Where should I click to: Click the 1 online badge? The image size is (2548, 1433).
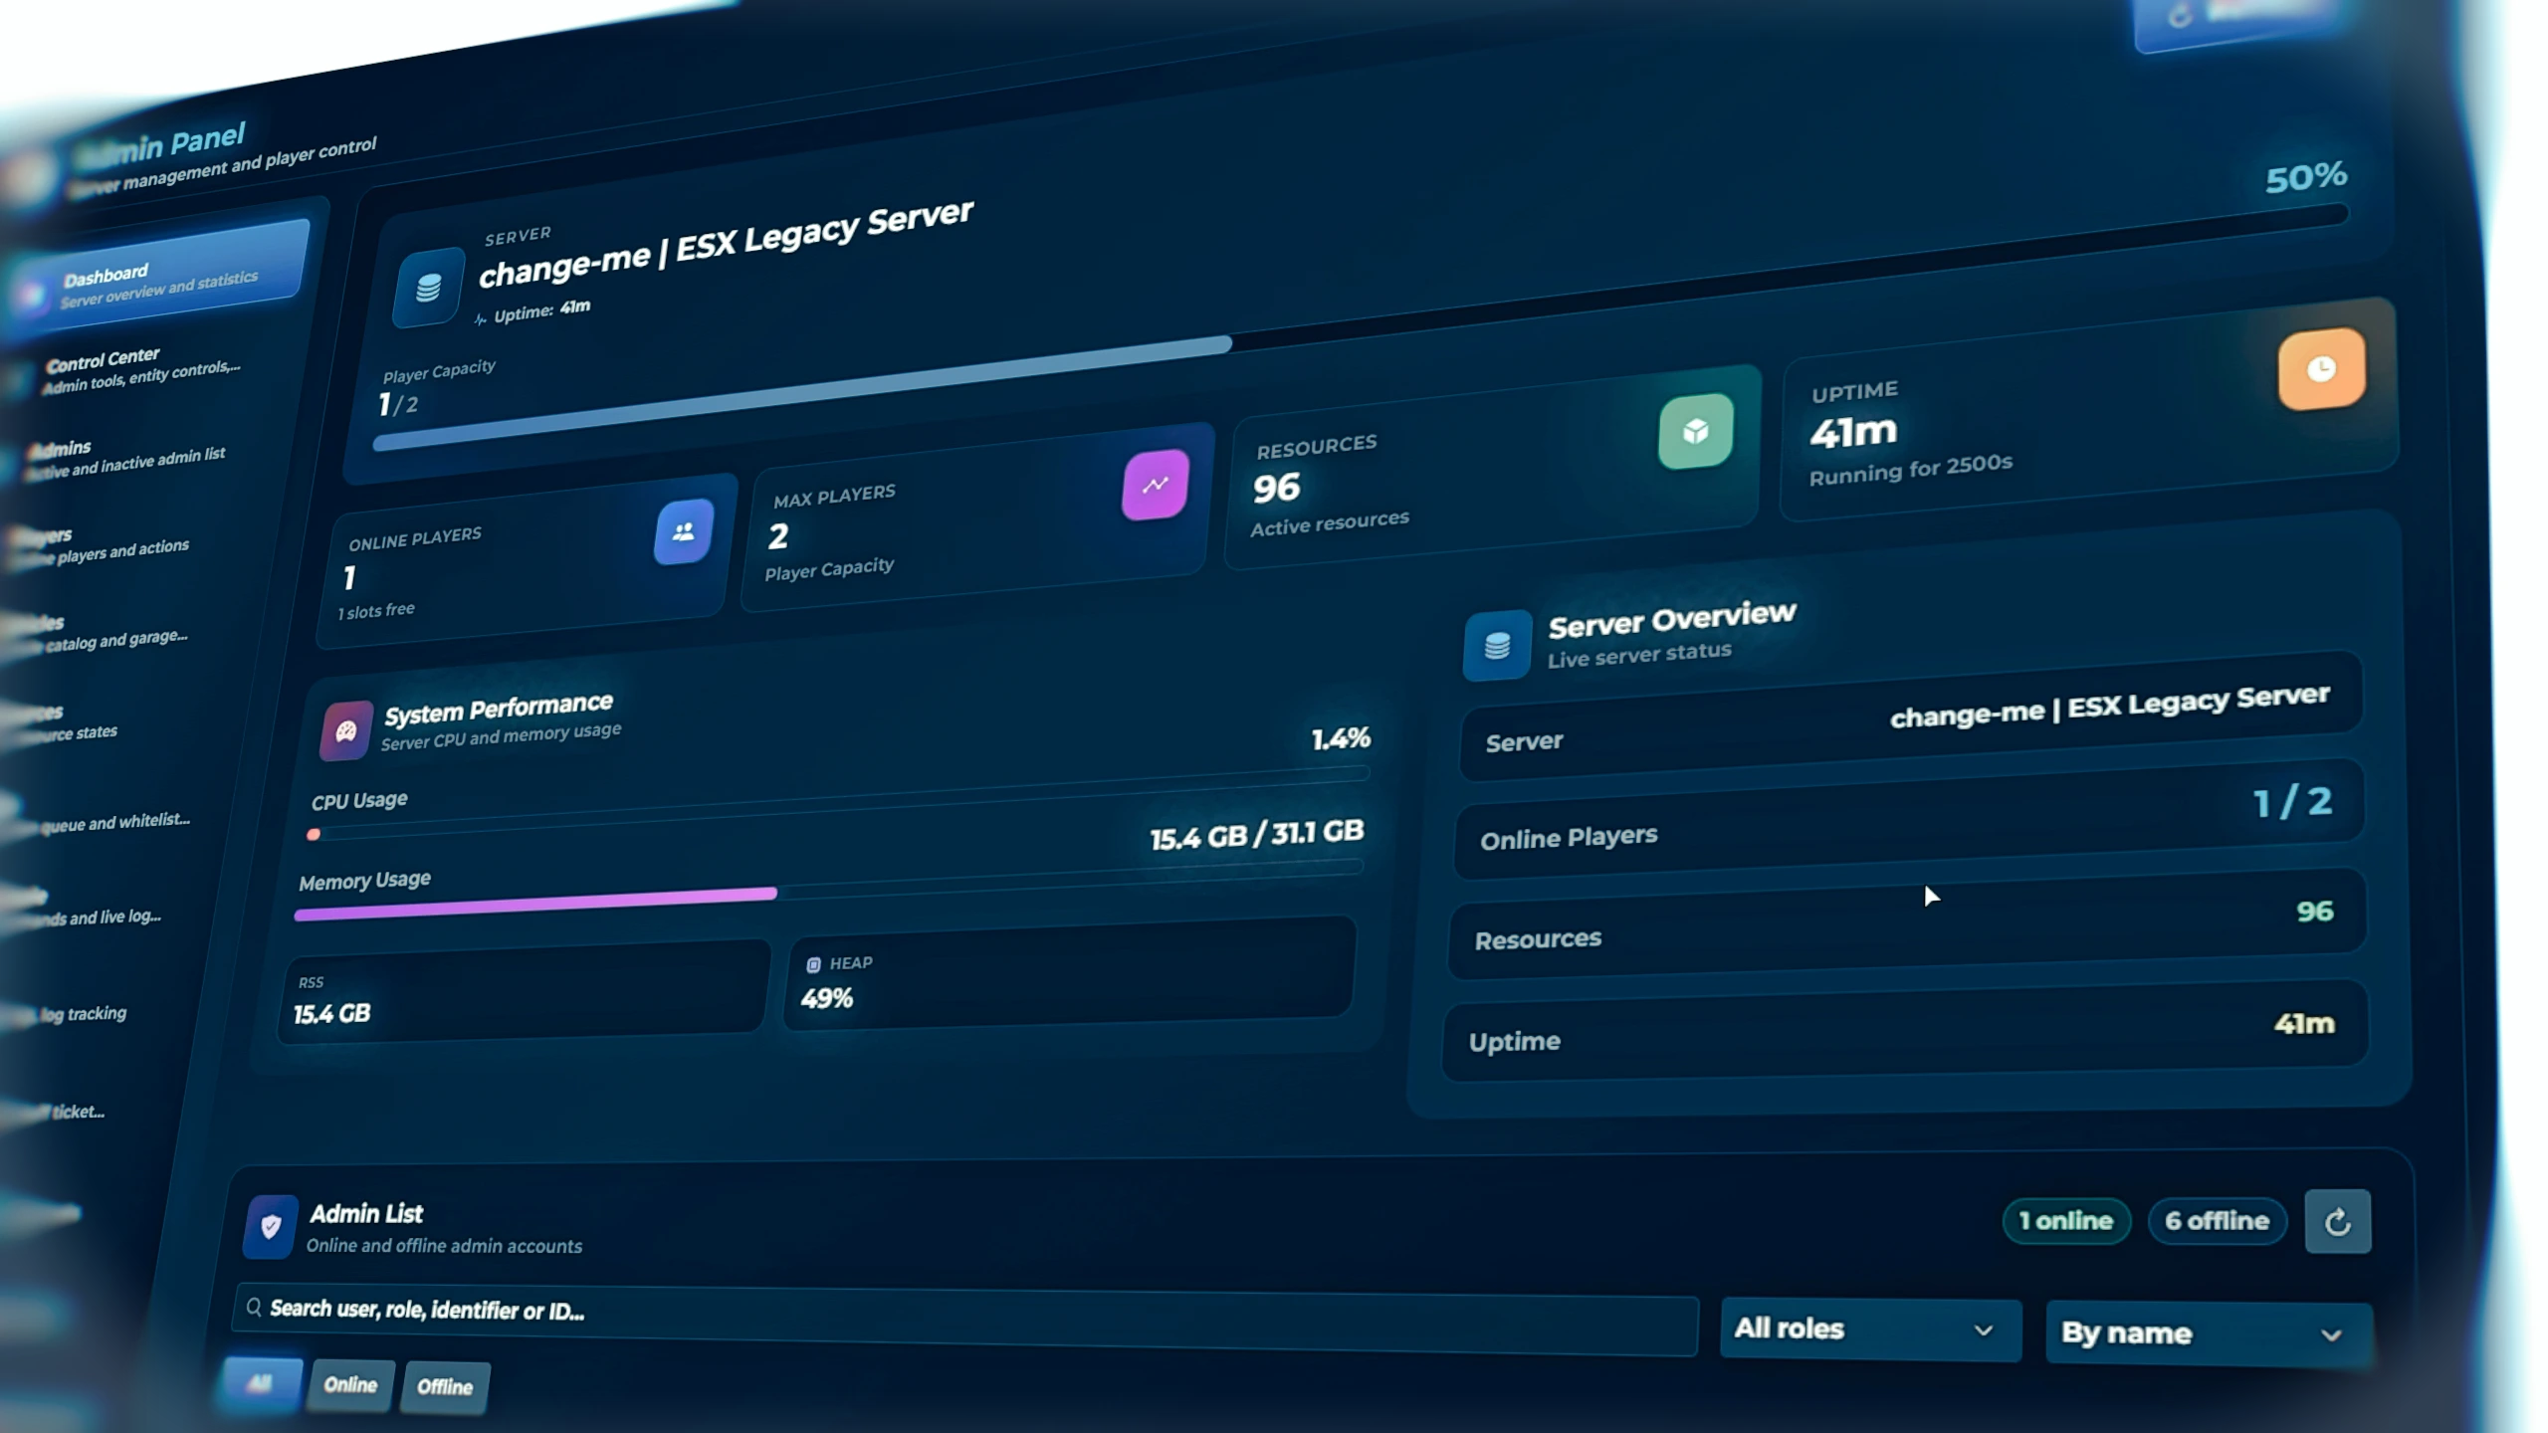tap(2066, 1221)
